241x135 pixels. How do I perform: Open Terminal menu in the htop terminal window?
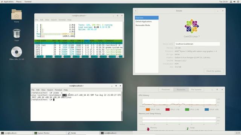(x=62, y=20)
